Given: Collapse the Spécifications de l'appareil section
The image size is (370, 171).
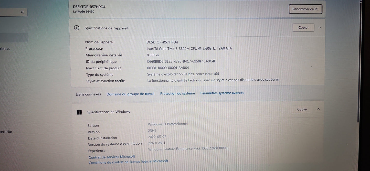Looking at the screenshot, I should click(320, 27).
